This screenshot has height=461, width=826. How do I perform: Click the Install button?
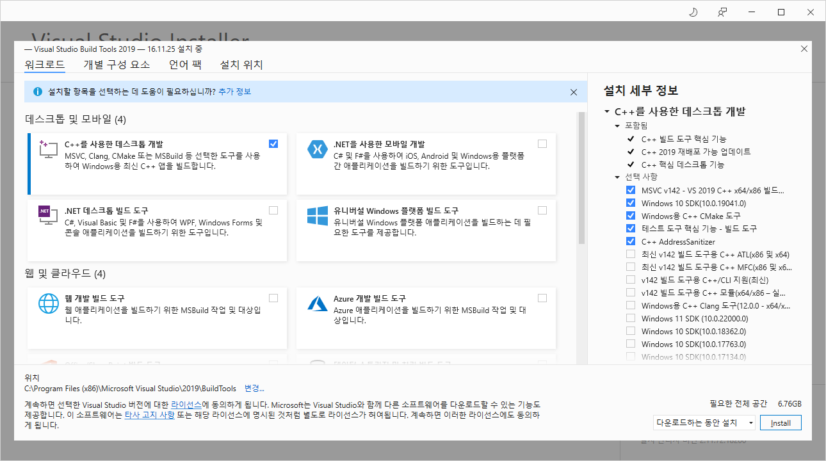tap(781, 423)
